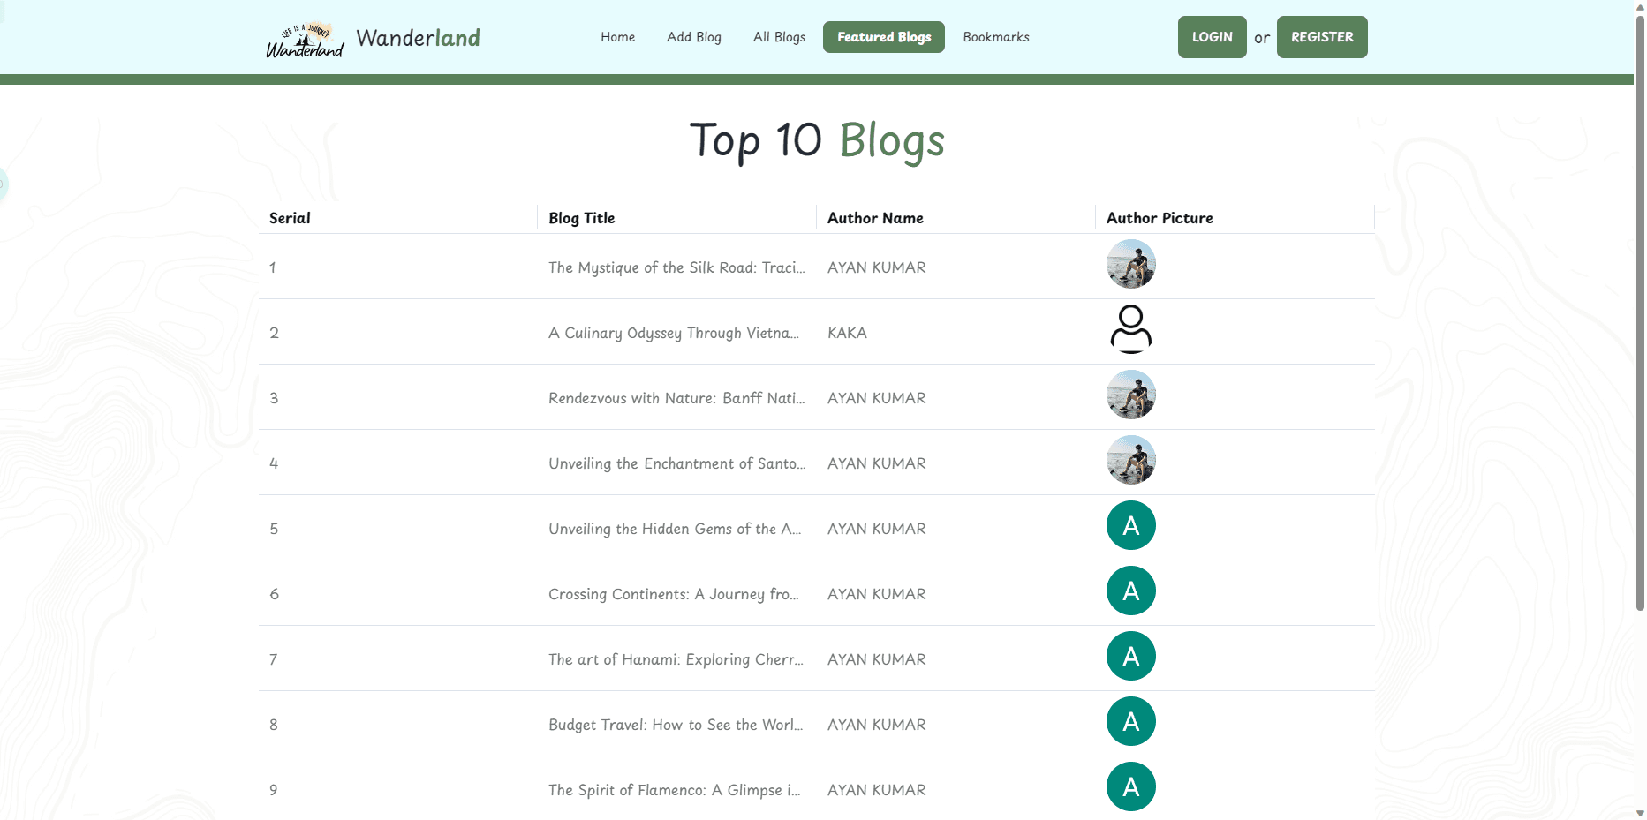Screen dimensions: 1647x820
Task: Click the green 'A' avatar in row 6
Action: coord(1130,591)
